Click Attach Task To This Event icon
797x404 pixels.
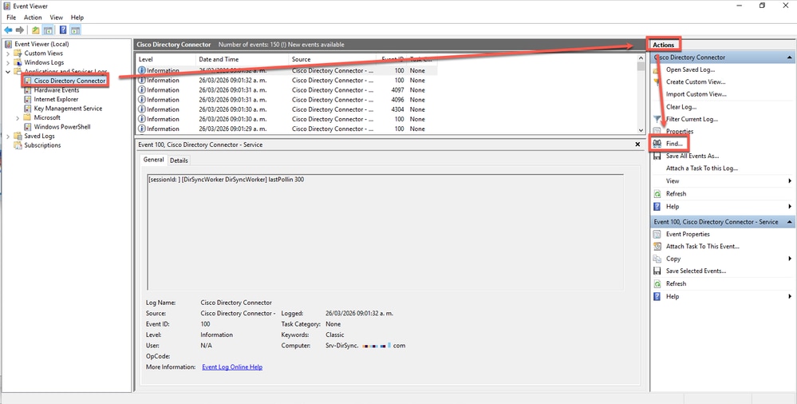(657, 246)
